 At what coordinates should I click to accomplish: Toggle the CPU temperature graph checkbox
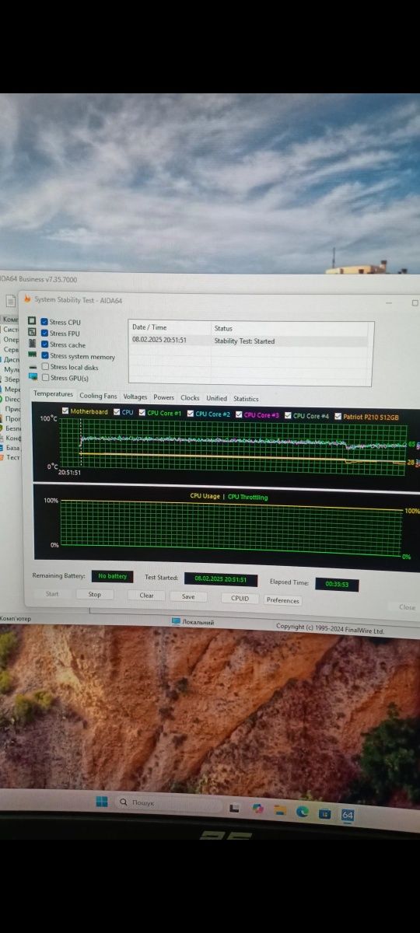pos(117,411)
